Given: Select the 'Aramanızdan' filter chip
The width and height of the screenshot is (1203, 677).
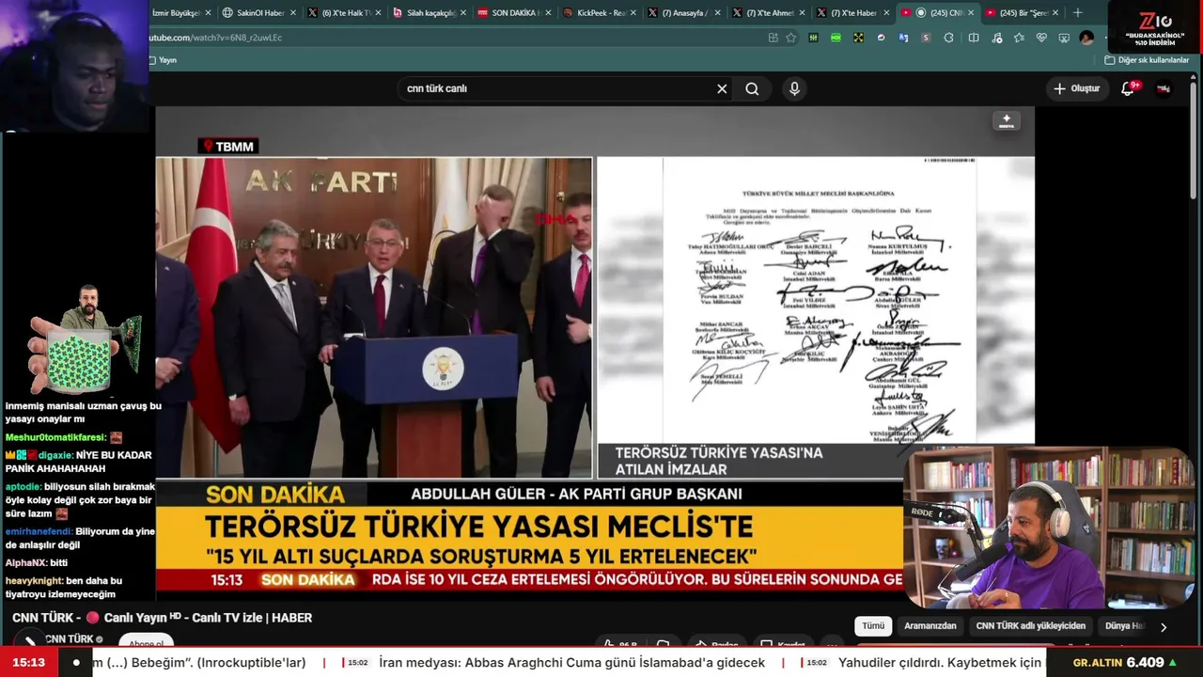Looking at the screenshot, I should point(930,626).
